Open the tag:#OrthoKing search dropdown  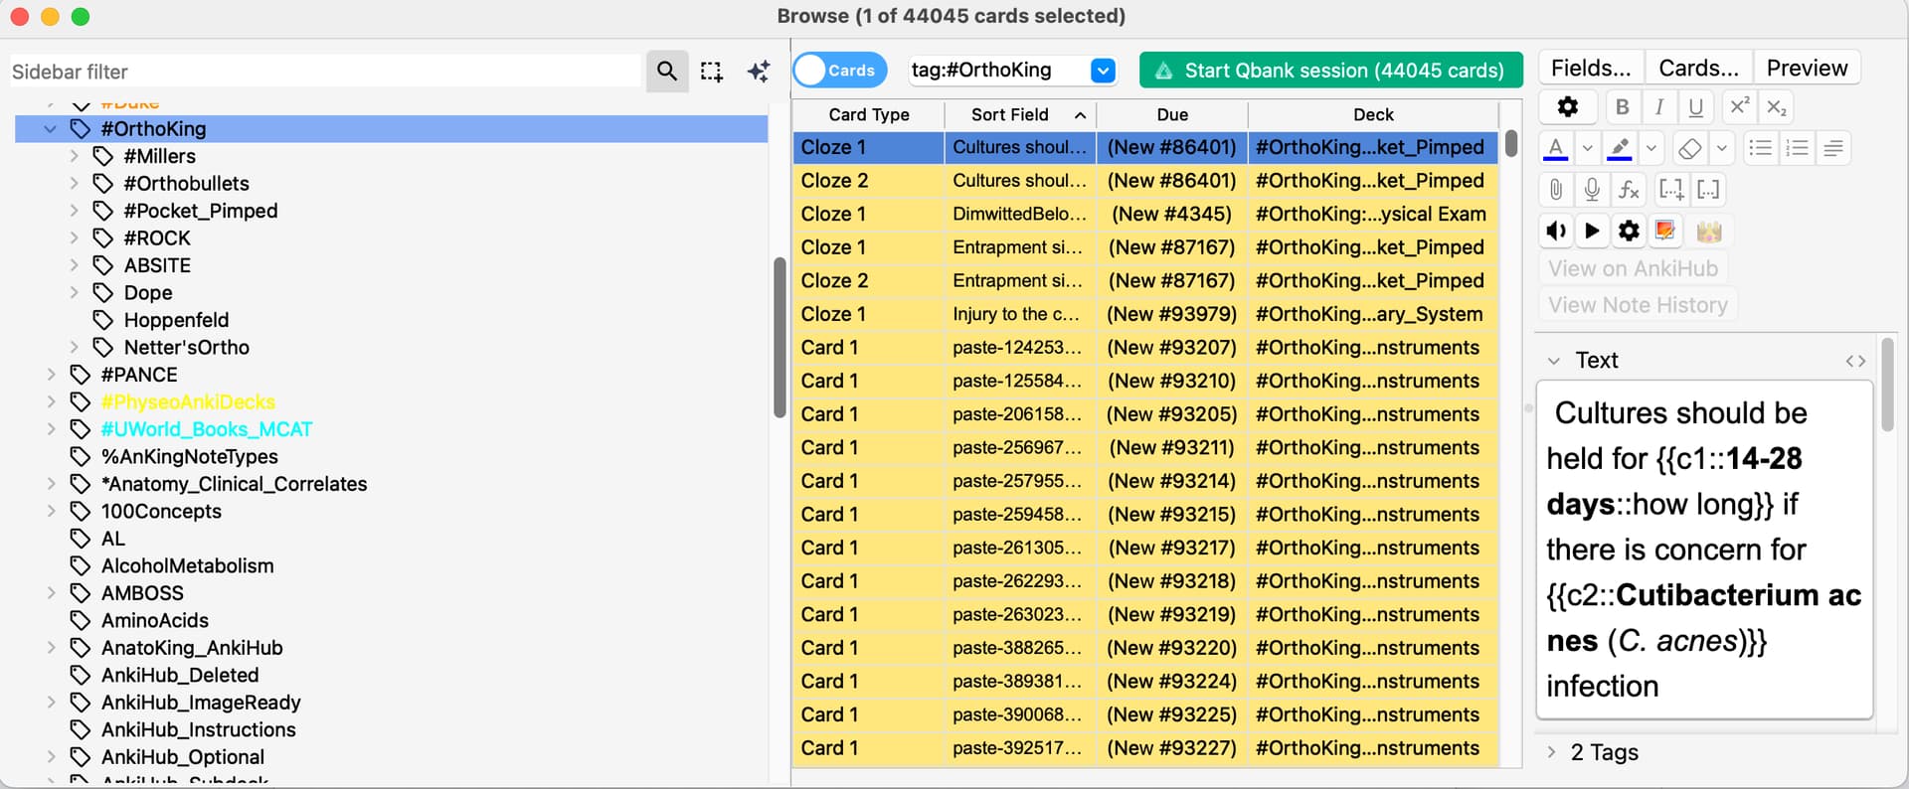tap(1103, 71)
